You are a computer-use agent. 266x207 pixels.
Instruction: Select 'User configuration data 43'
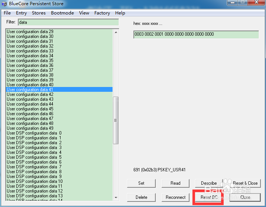click(59, 99)
